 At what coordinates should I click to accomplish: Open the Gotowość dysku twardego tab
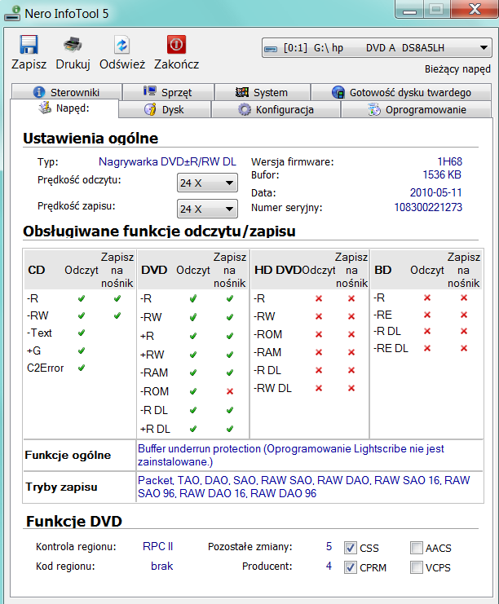[x=401, y=92]
